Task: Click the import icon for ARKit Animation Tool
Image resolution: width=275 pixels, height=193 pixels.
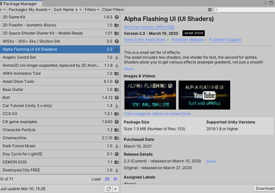Action: 117,73
